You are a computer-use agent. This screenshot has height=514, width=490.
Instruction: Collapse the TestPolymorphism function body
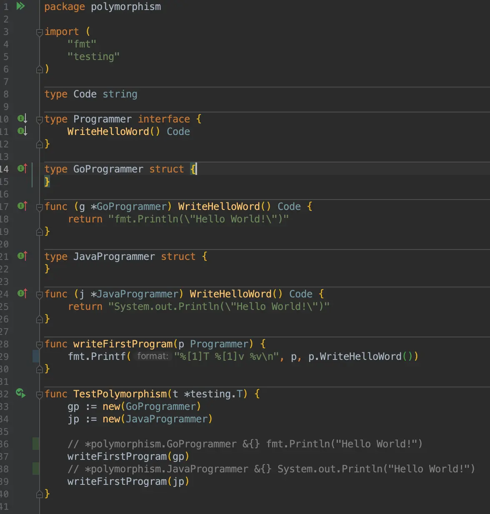(x=39, y=394)
